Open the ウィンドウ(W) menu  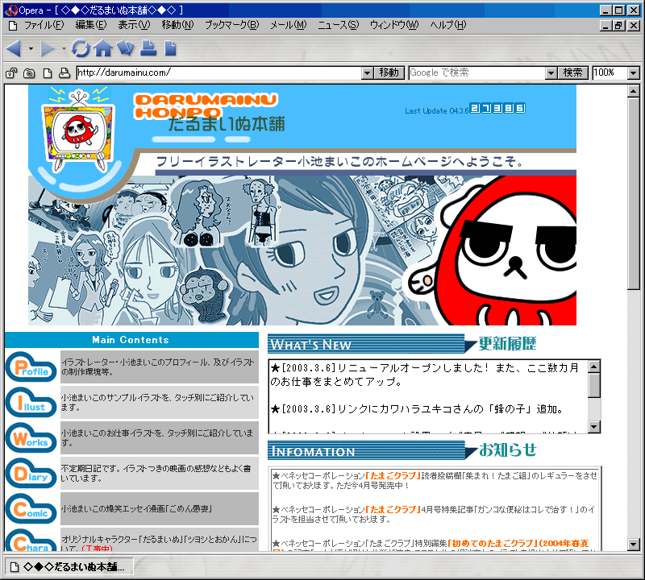click(x=394, y=25)
